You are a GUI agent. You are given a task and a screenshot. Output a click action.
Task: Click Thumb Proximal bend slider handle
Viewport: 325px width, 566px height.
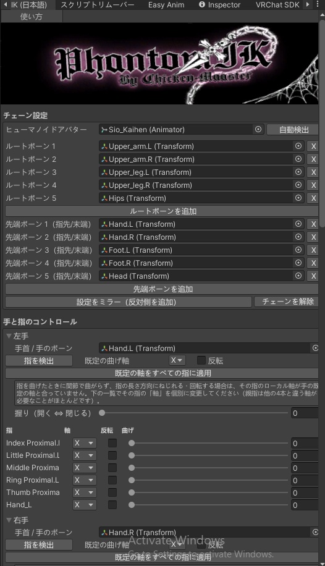[x=132, y=492]
